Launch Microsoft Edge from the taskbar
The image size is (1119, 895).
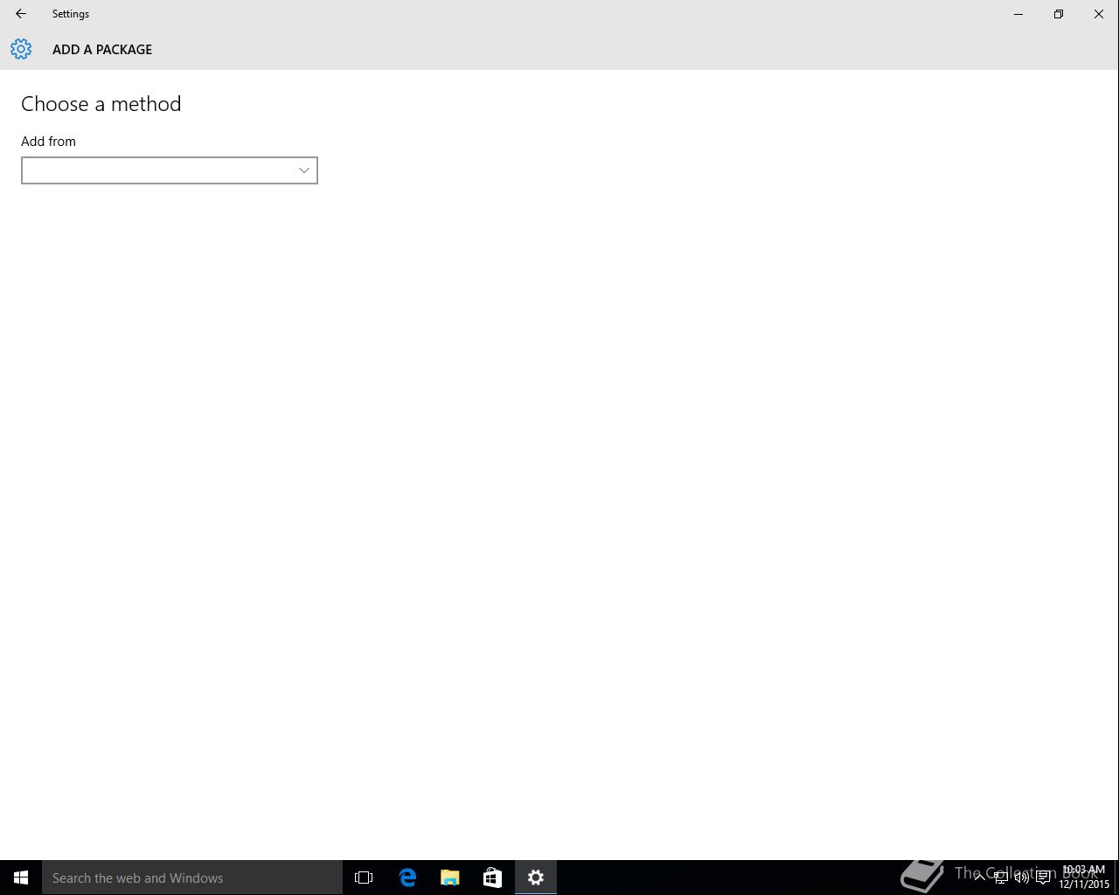407,878
